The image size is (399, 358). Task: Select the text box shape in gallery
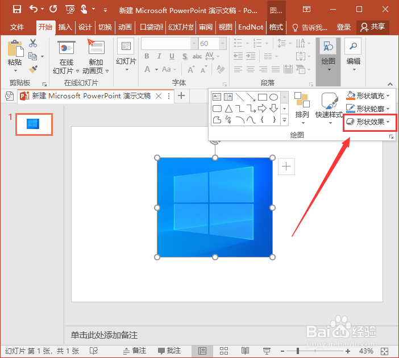click(x=217, y=97)
